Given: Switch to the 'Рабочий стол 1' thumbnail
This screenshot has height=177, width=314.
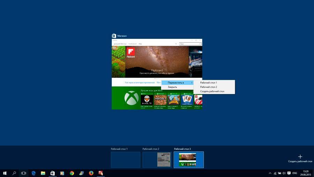Looking at the screenshot, I should pos(125,160).
